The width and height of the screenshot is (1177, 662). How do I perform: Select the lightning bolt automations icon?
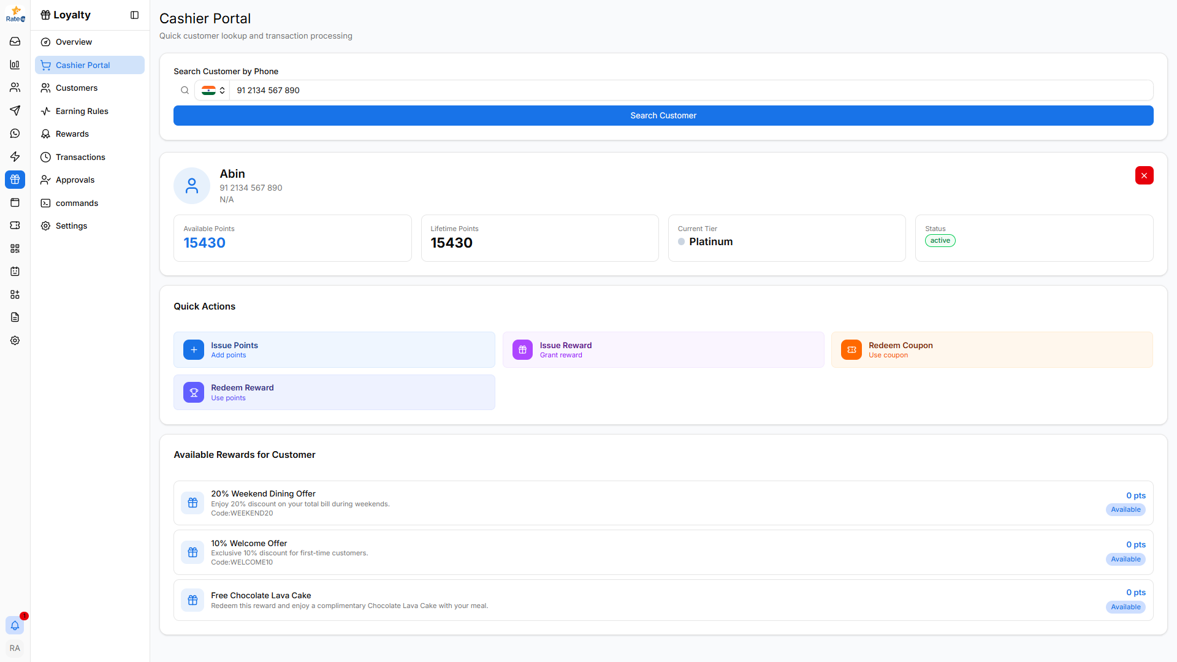point(15,156)
